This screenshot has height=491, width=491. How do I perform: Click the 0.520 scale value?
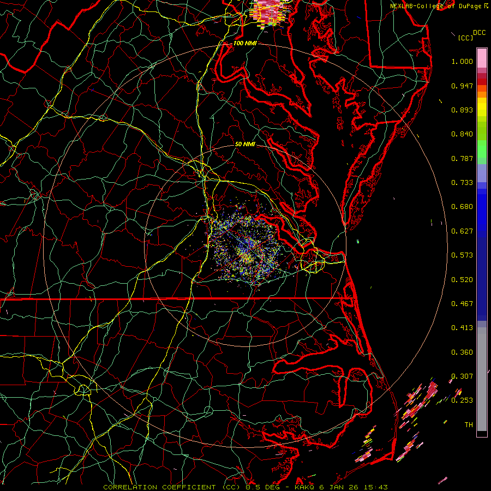462,280
